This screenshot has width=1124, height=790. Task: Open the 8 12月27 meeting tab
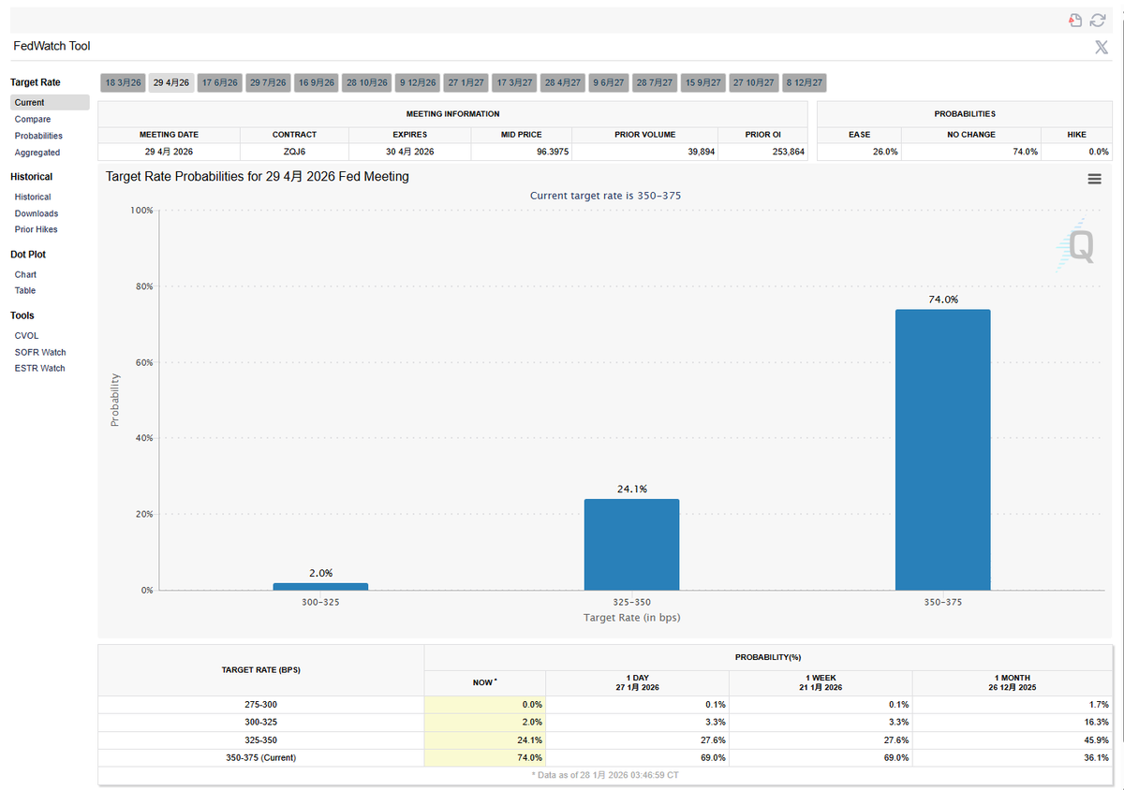804,82
